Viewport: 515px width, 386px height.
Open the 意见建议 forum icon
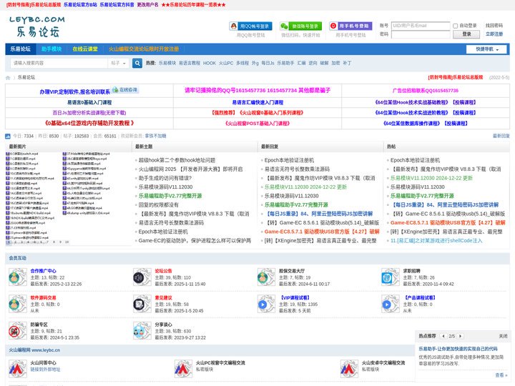pyautogui.click(x=142, y=304)
